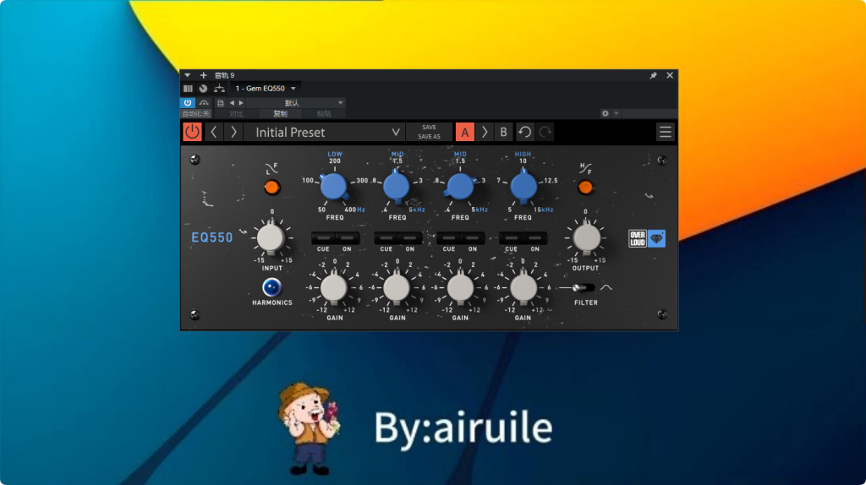Toggle CUE switch of first MID band

(386, 238)
